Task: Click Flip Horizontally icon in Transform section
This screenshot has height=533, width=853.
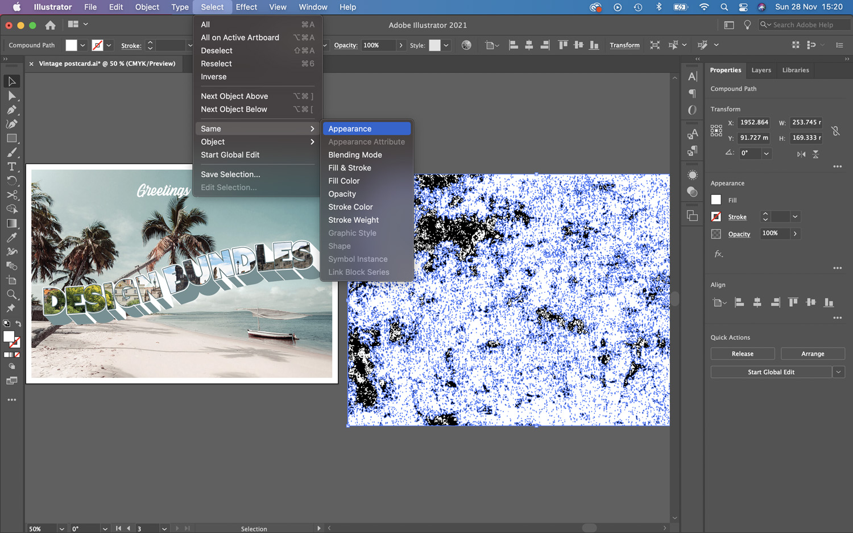Action: pos(801,154)
